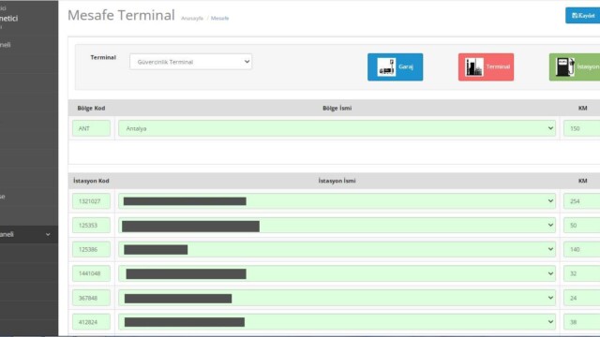Click the Mesafe Terminal page title

(x=121, y=15)
